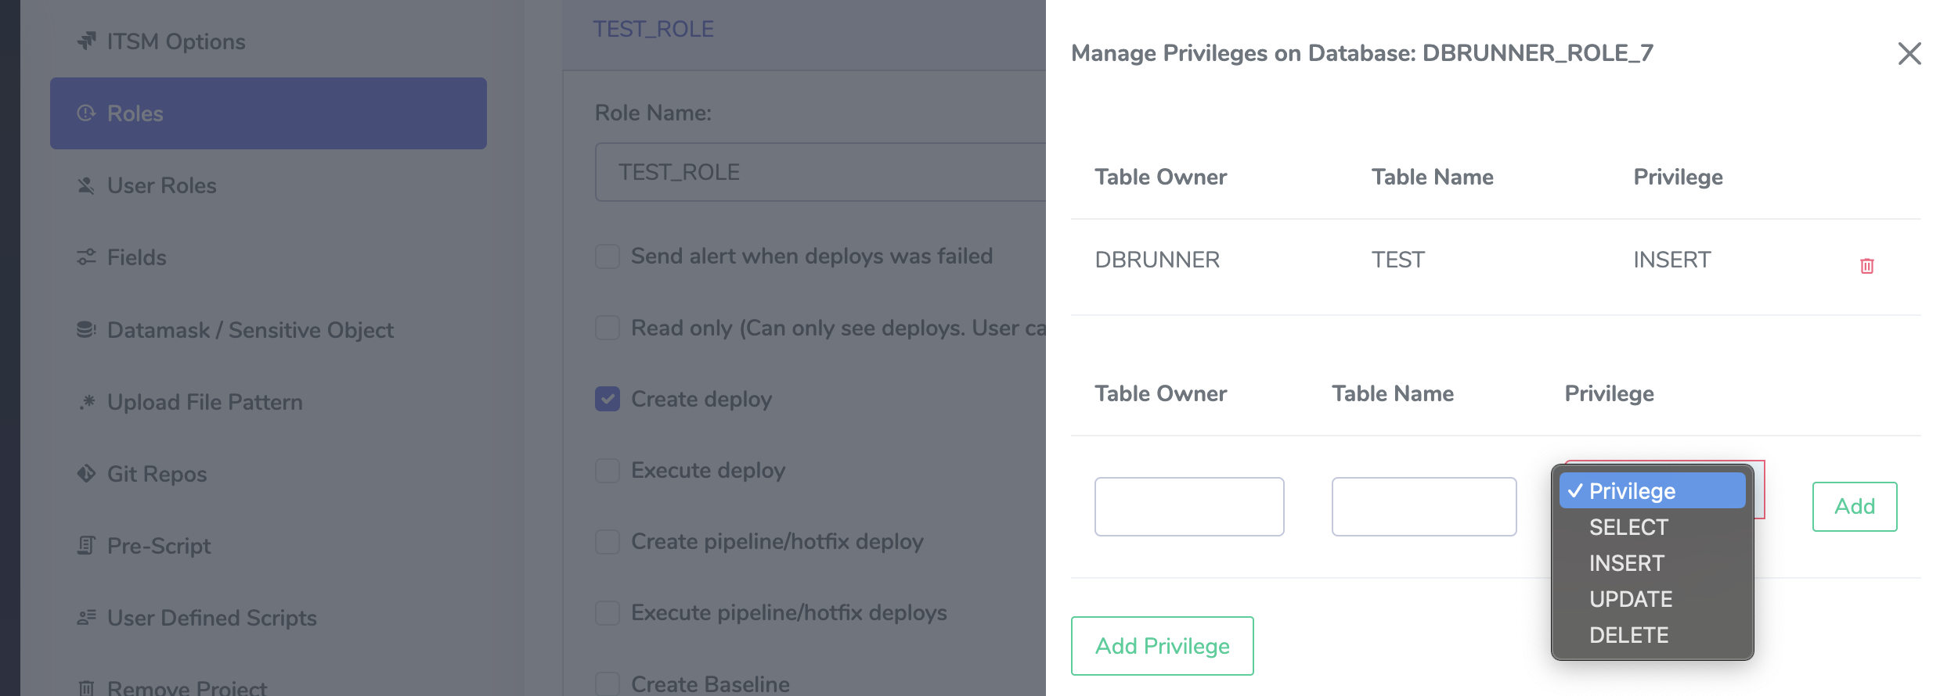Click the Git Repos icon
Screen dimensions: 1940x696
click(86, 474)
